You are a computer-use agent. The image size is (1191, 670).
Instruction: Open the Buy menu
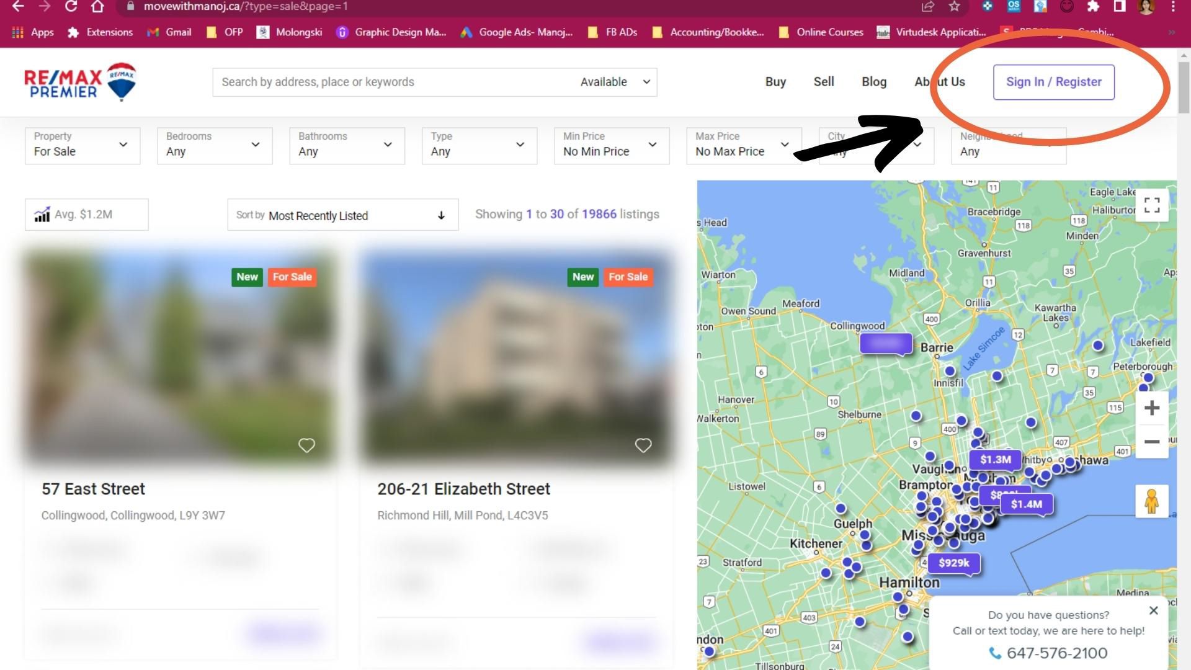click(775, 82)
